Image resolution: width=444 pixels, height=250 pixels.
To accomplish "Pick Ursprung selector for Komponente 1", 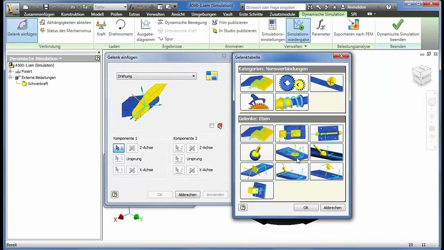I will [119, 159].
